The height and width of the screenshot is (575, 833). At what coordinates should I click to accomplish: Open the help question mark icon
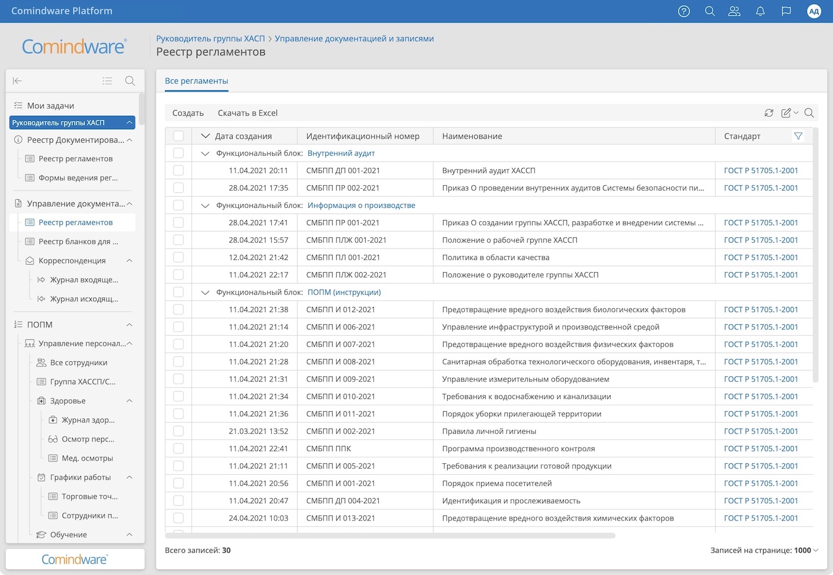coord(684,11)
